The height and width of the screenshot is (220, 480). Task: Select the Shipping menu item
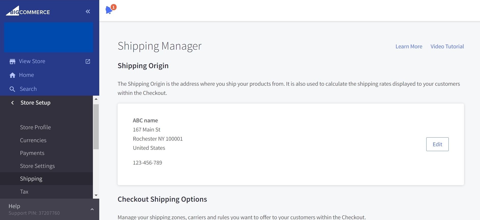coord(31,179)
